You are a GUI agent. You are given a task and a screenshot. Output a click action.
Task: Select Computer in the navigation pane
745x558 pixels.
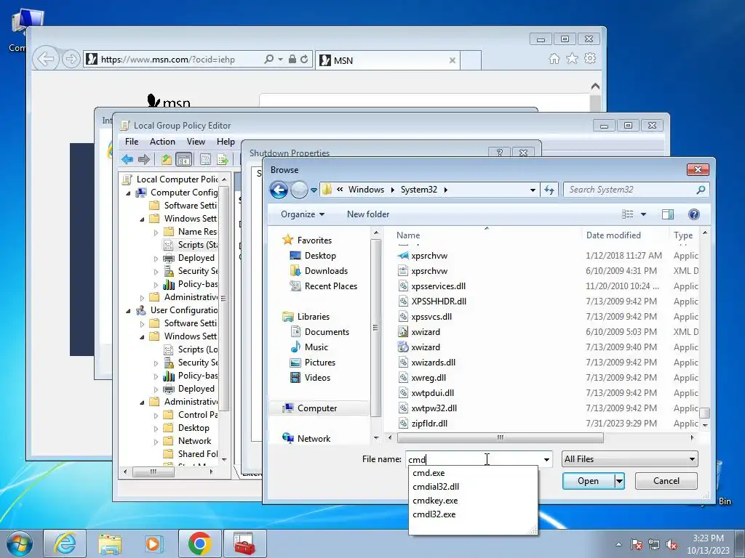coord(317,408)
